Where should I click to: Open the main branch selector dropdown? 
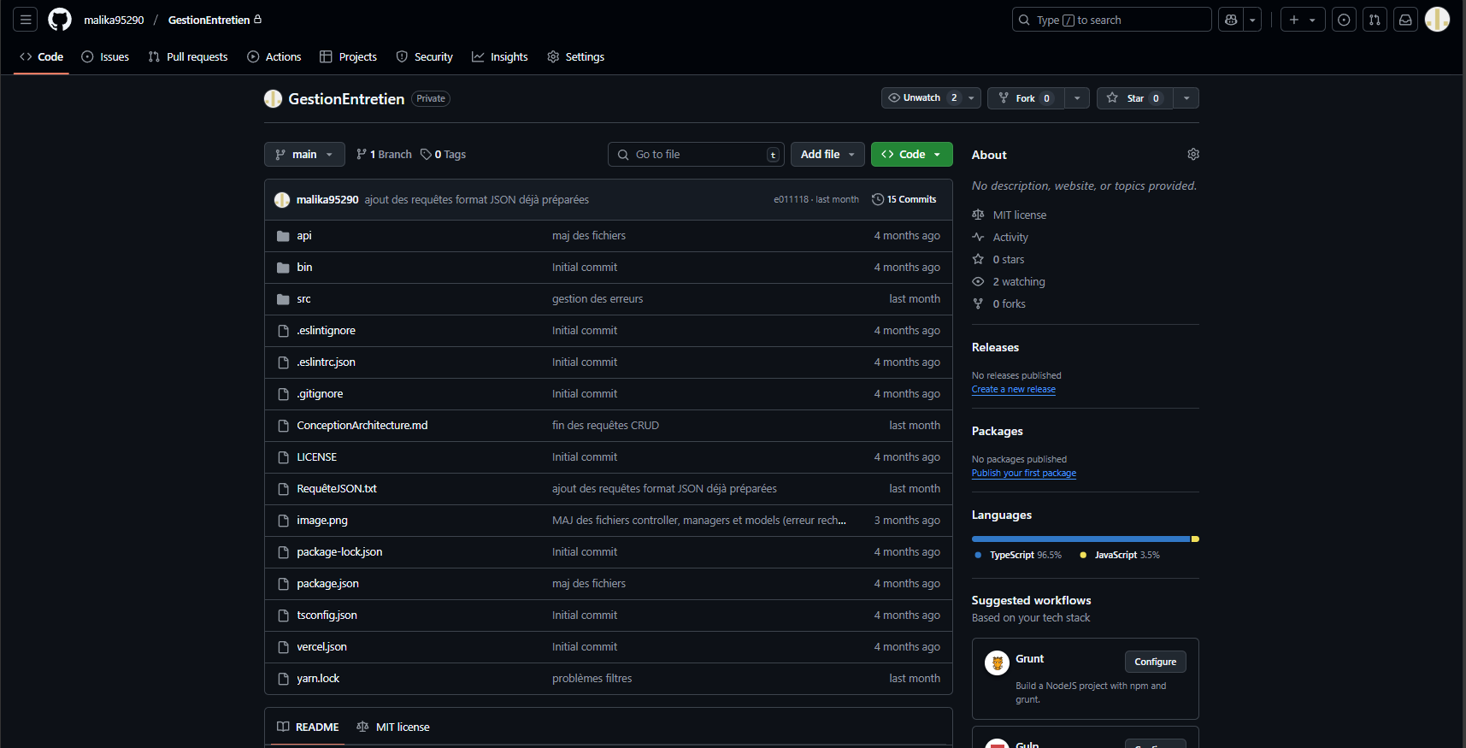tap(304, 155)
